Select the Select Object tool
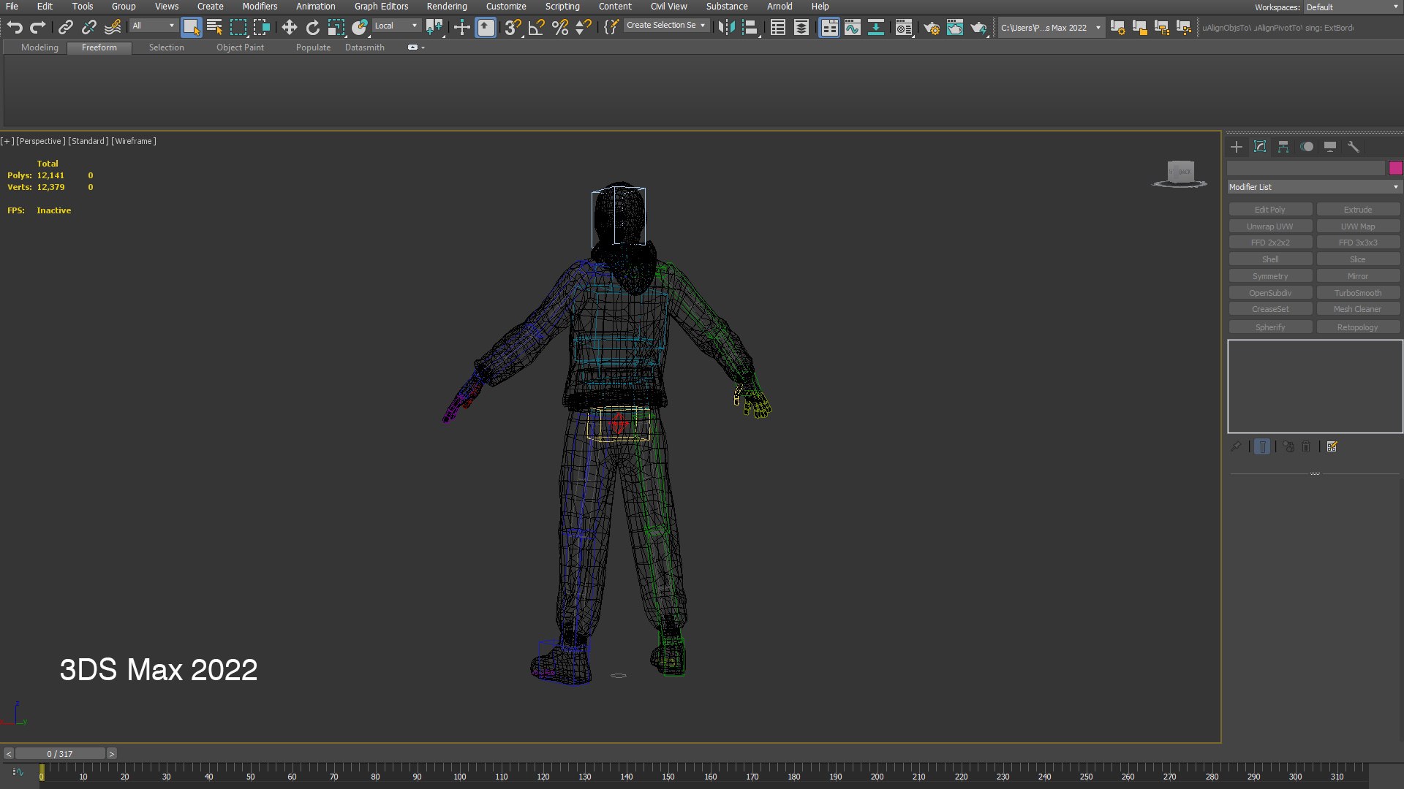Viewport: 1404px width, 789px height. point(192,28)
